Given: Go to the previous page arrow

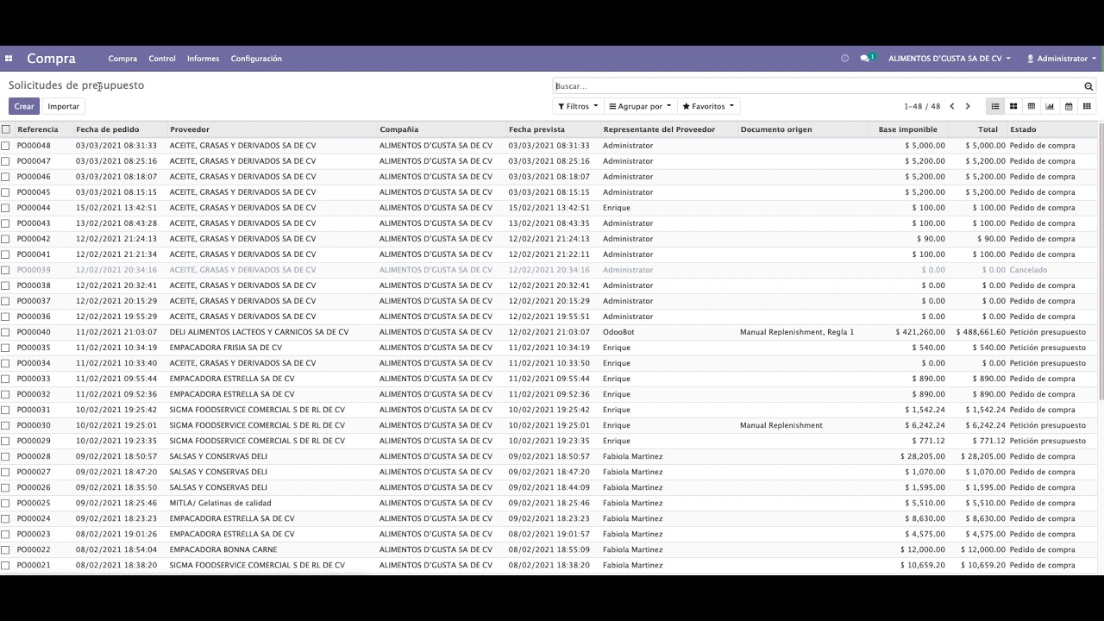Looking at the screenshot, I should (x=952, y=106).
